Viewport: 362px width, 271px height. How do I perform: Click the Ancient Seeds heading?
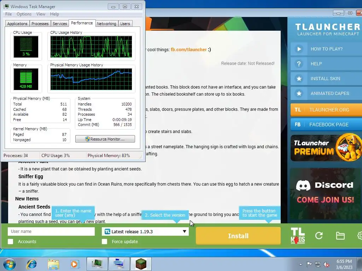pos(34,207)
